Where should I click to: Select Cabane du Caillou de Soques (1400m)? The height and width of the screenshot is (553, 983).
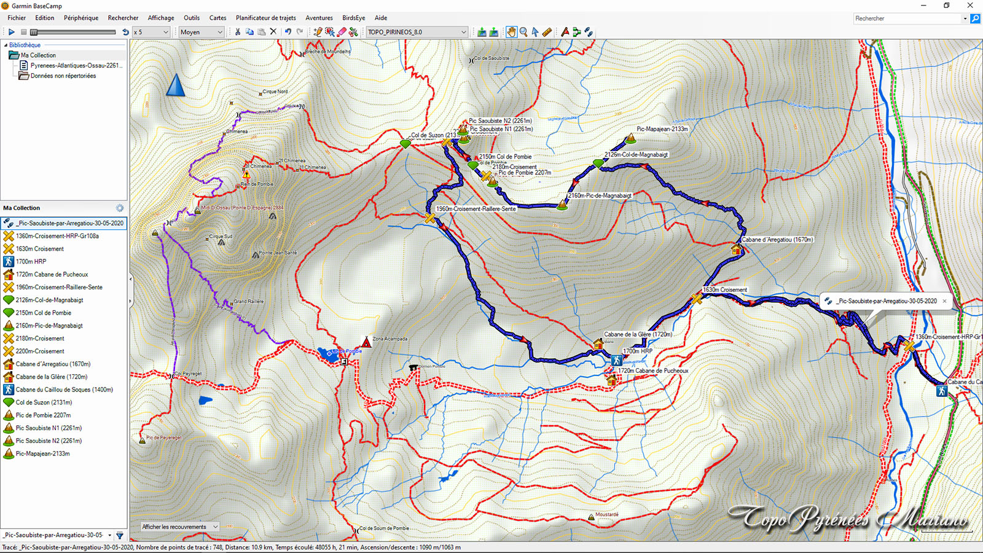click(x=64, y=390)
